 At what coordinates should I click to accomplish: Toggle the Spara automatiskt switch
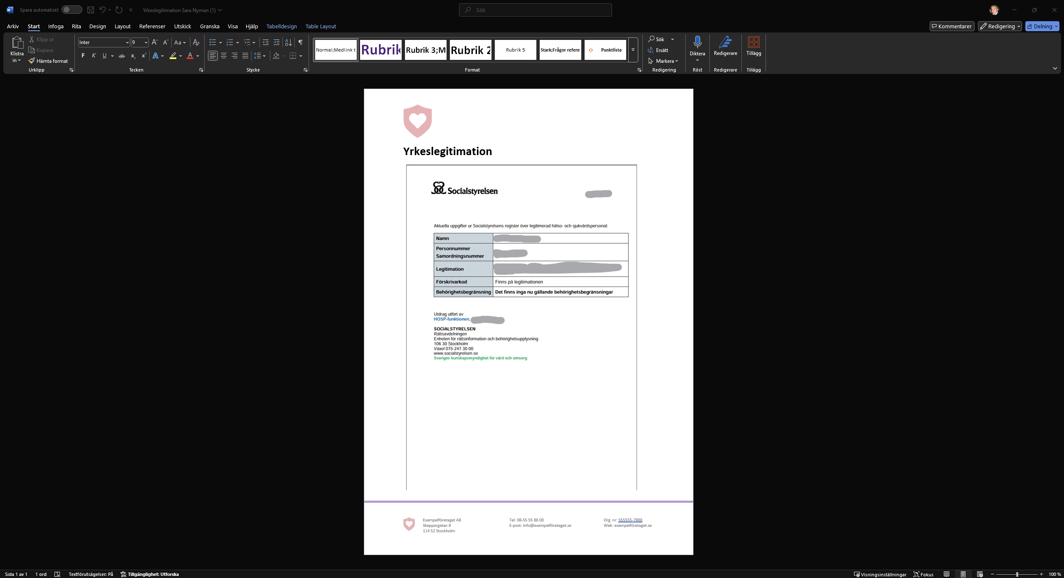(71, 10)
